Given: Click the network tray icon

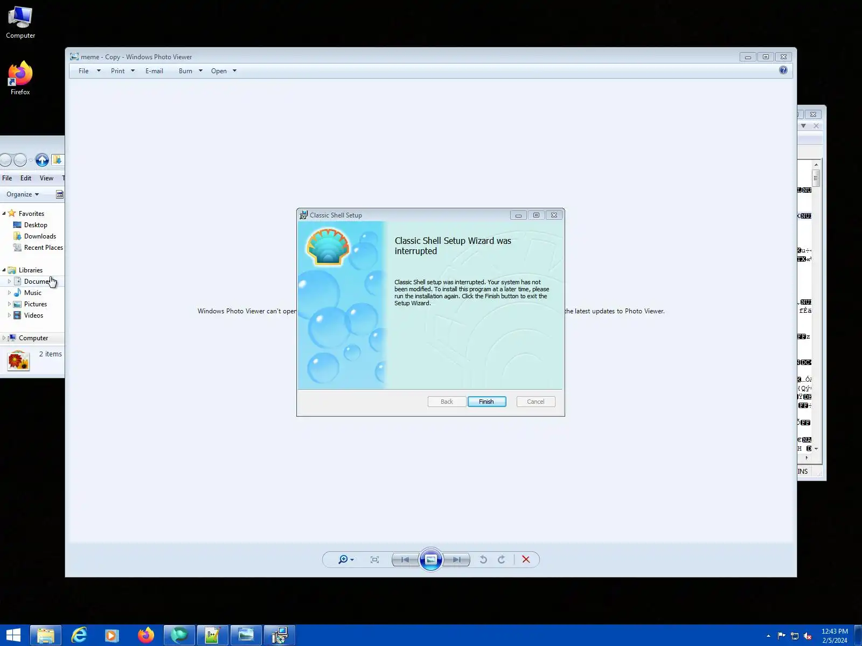Looking at the screenshot, I should point(795,636).
